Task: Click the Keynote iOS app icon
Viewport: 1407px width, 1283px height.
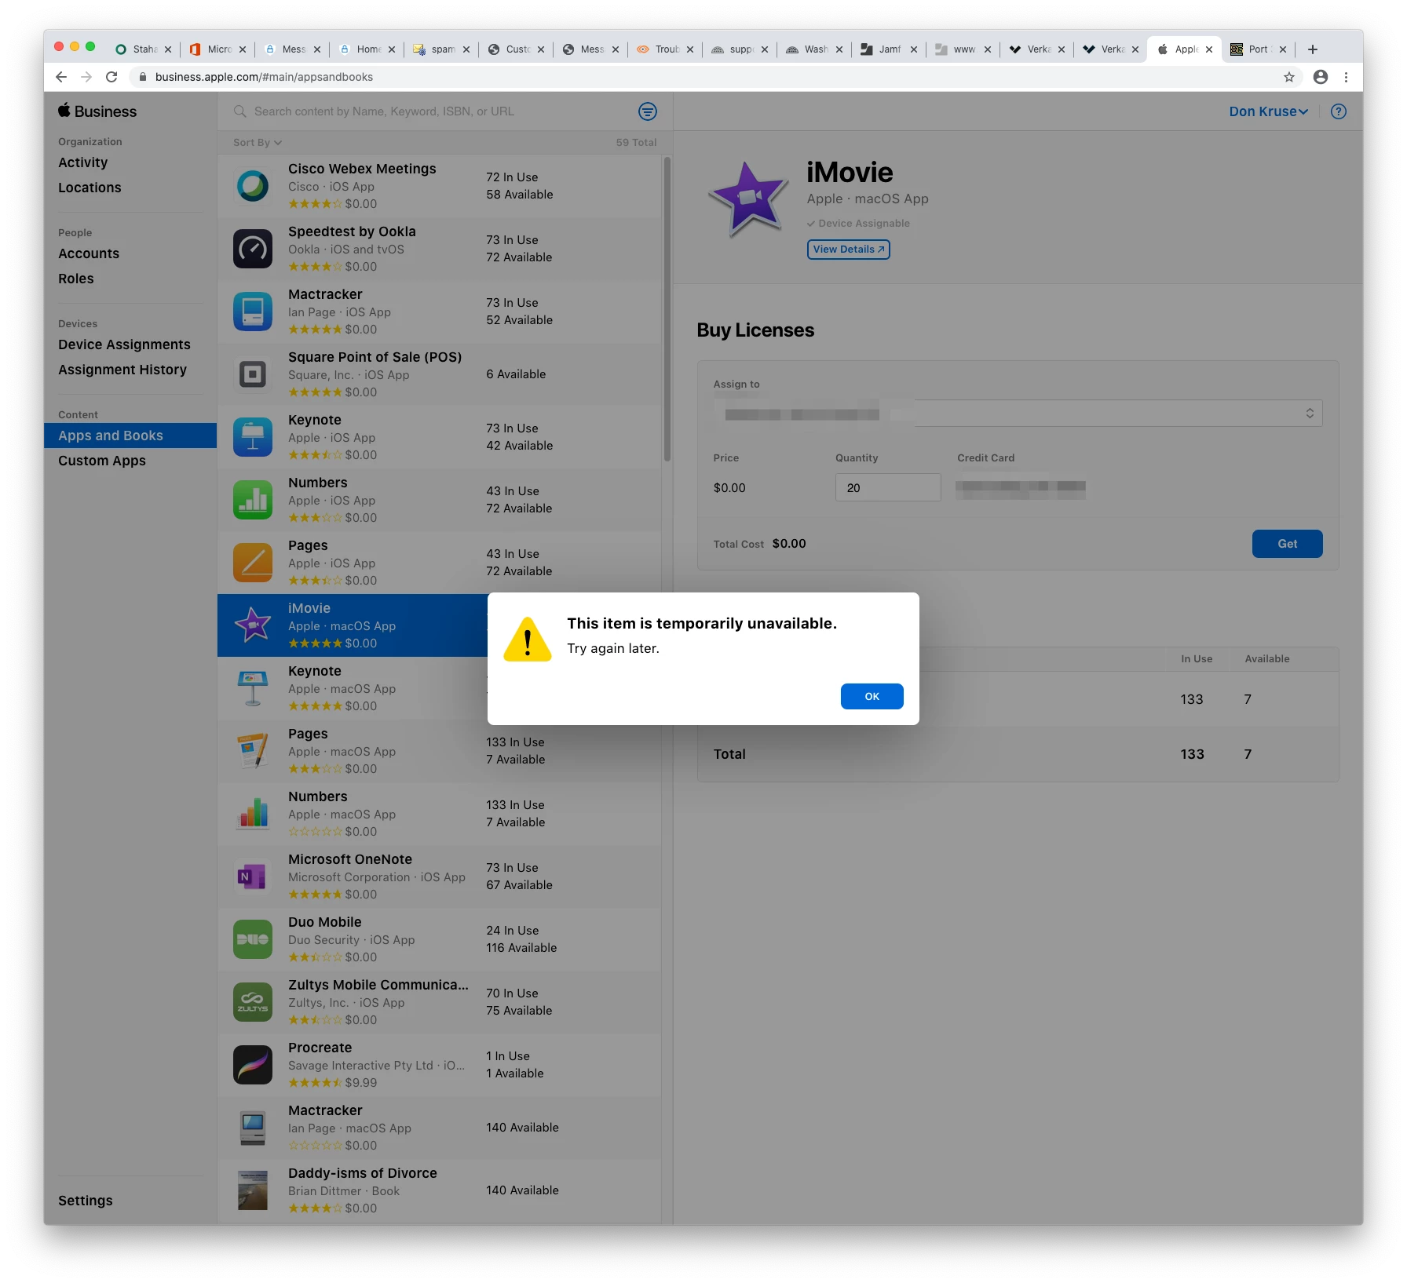Action: point(253,437)
